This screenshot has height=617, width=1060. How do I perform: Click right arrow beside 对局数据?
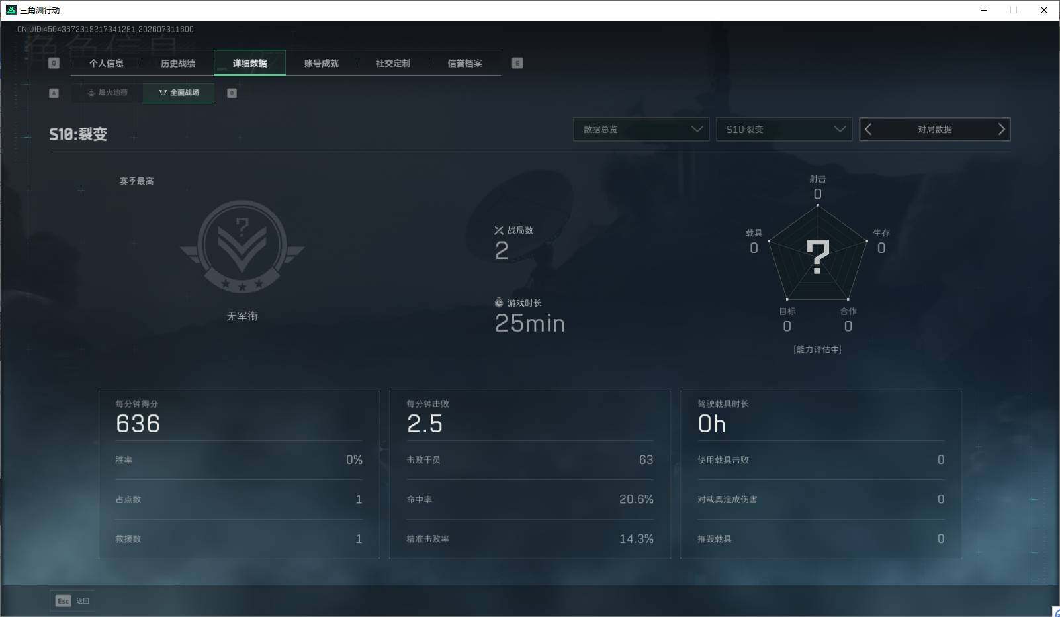click(x=1001, y=129)
